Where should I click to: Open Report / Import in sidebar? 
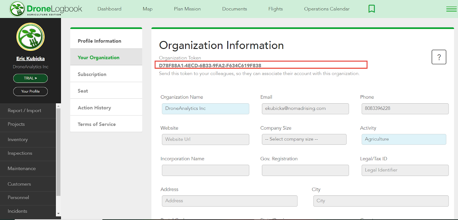(x=28, y=111)
